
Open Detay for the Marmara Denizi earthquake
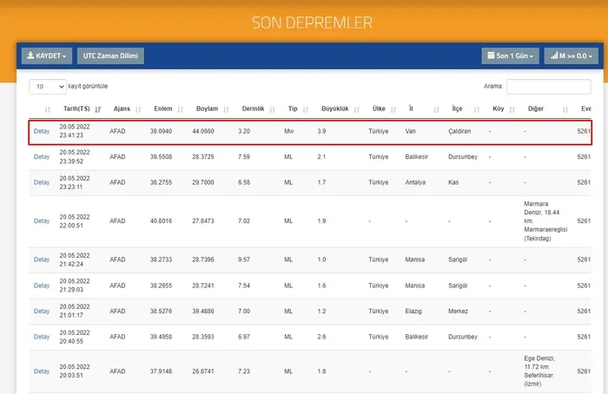coord(42,221)
